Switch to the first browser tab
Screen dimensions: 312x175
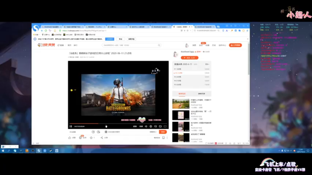pos(51,27)
